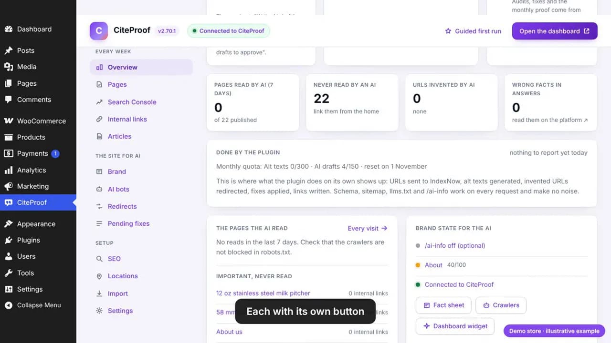Follow the Every visit link
This screenshot has width=611, height=343.
368,228
